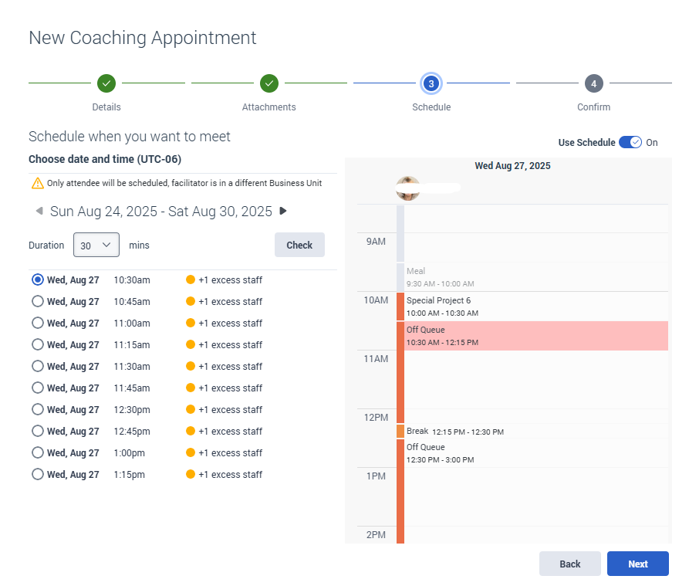Go to previous week with left arrow
This screenshot has height=586, width=689.
tap(39, 211)
